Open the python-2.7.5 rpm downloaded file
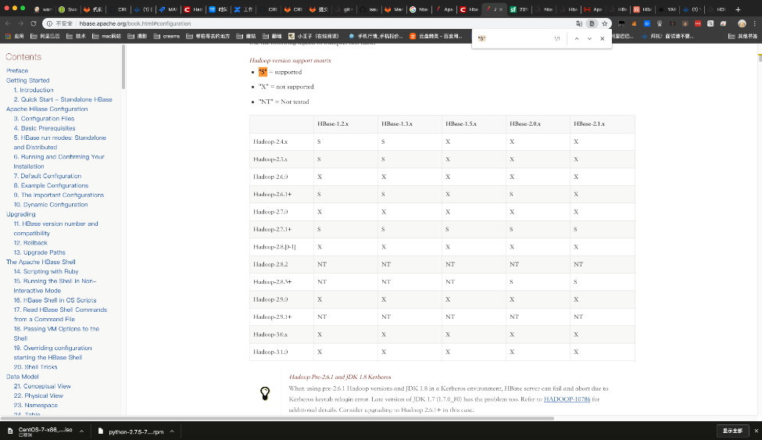 tap(131, 431)
